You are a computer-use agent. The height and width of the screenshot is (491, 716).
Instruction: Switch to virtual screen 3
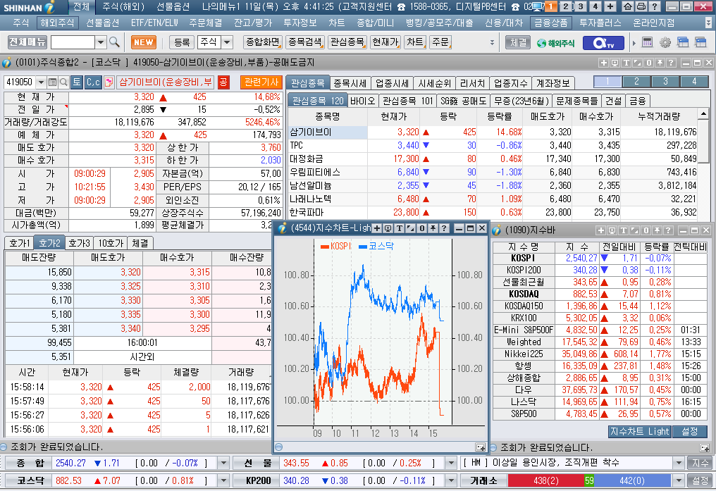[x=581, y=6]
